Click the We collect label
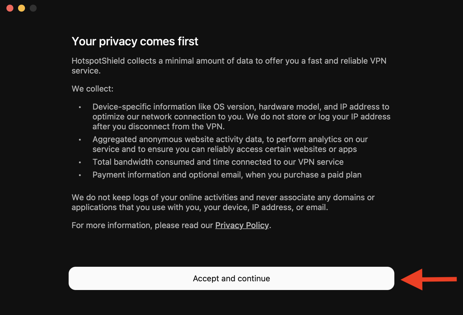The width and height of the screenshot is (463, 315). click(x=92, y=88)
